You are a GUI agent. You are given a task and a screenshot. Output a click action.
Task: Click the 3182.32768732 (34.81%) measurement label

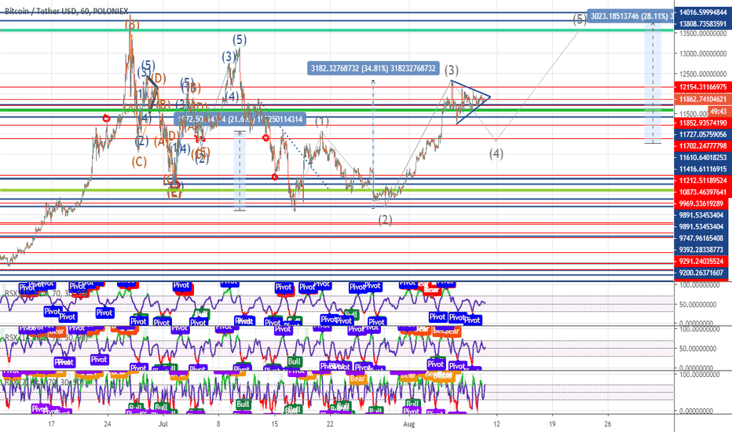pos(373,68)
